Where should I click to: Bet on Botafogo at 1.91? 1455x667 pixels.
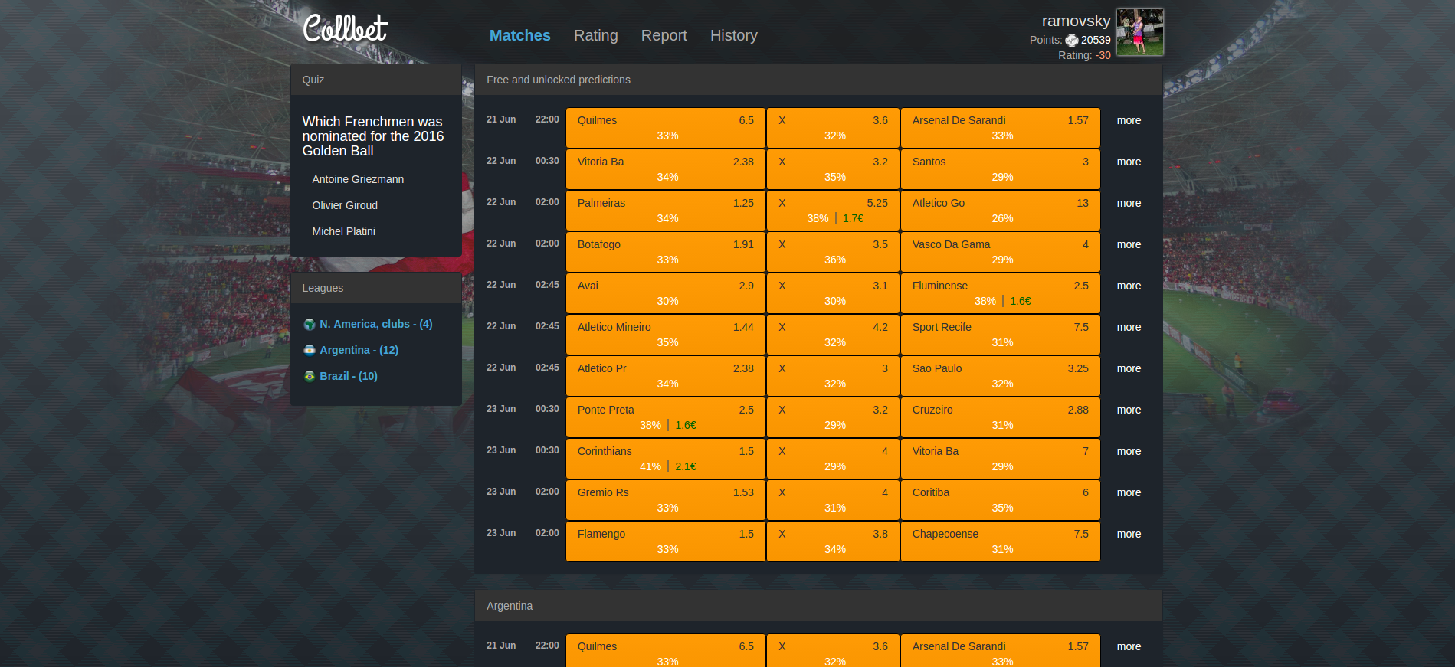(666, 252)
